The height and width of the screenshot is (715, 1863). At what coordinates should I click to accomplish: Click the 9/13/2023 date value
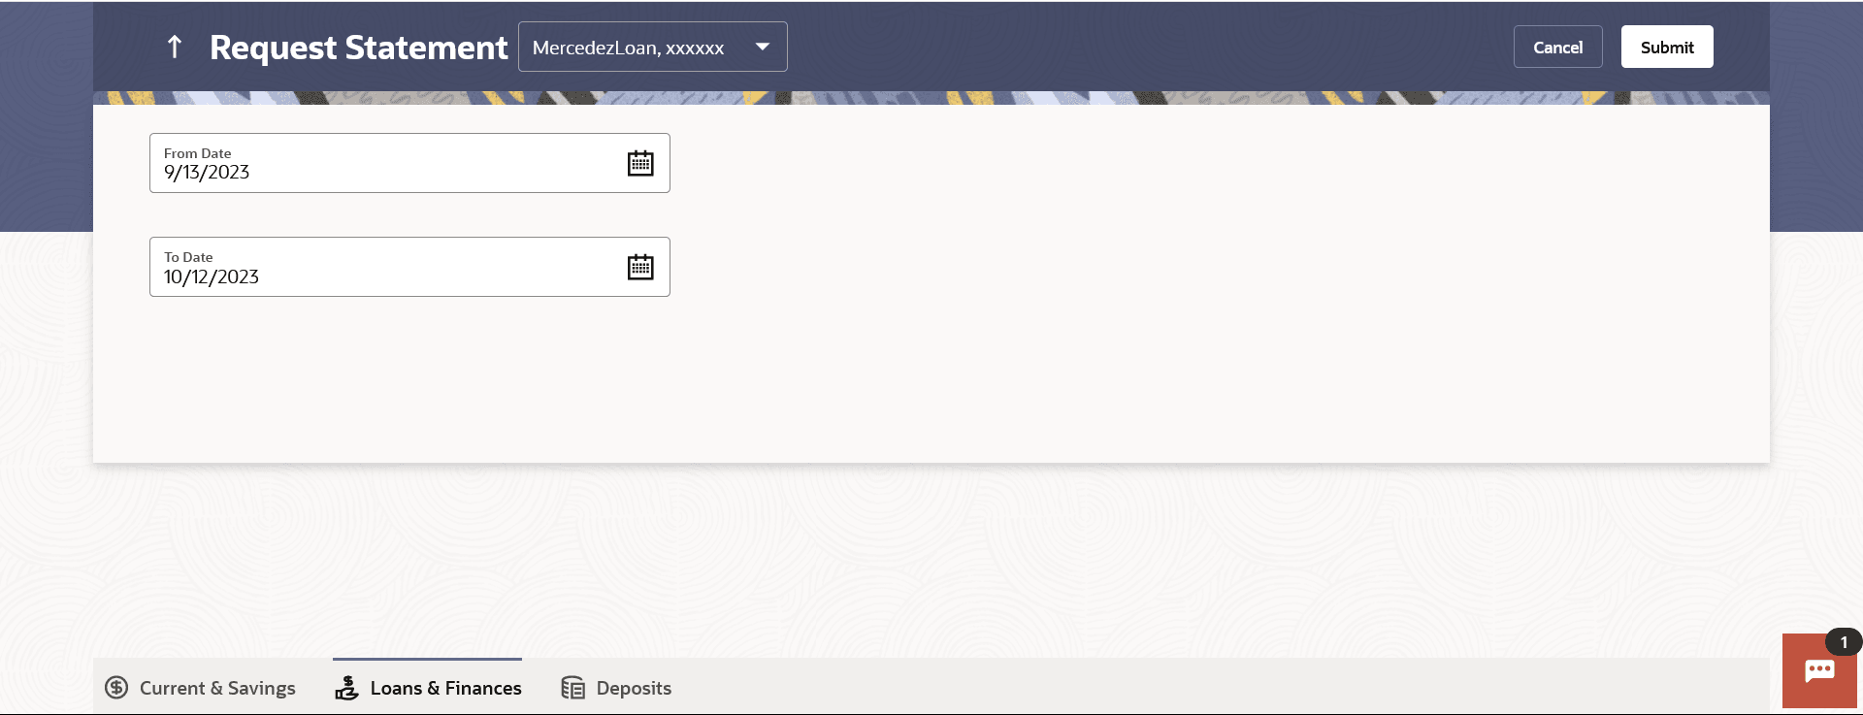(x=207, y=173)
